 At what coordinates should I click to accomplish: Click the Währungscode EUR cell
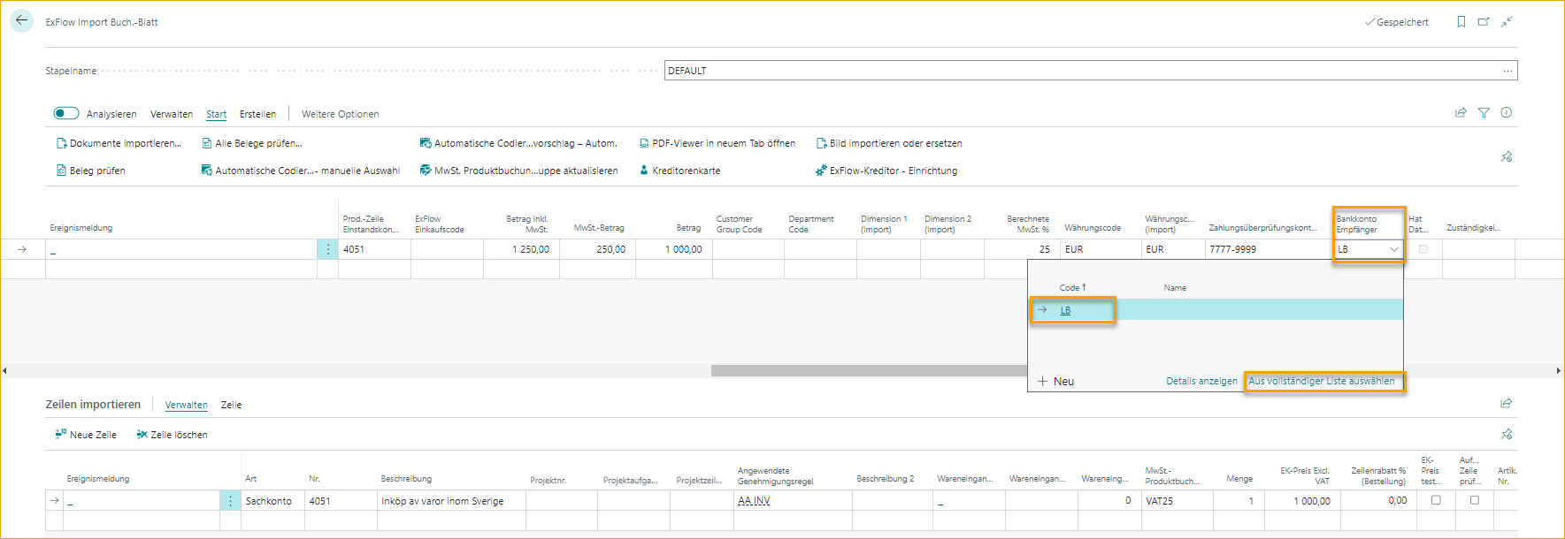pyautogui.click(x=1101, y=249)
